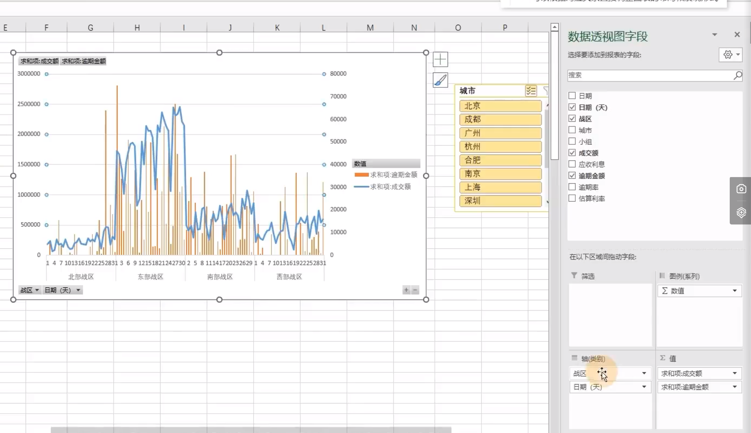Select 深圳 in the 城市 slicer
Viewport: 751px width, 433px height.
click(500, 201)
